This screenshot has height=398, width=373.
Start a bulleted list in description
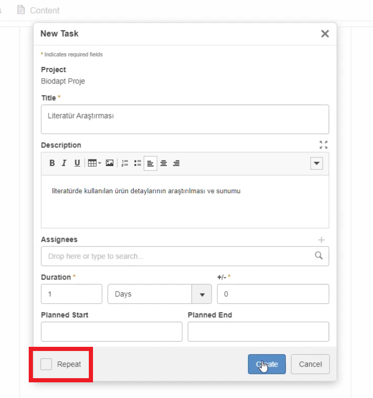pos(138,163)
